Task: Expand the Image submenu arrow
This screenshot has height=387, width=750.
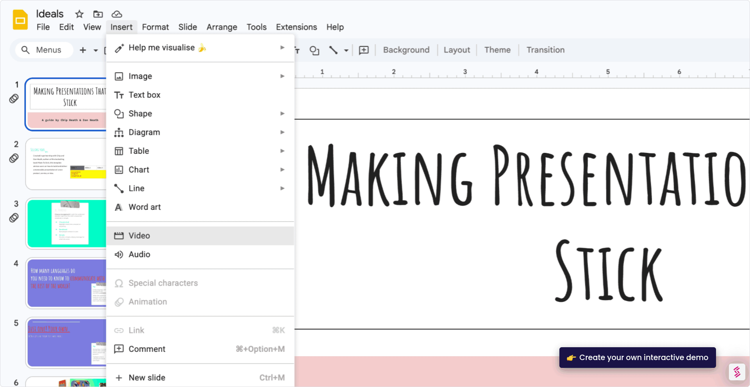Action: (x=282, y=76)
